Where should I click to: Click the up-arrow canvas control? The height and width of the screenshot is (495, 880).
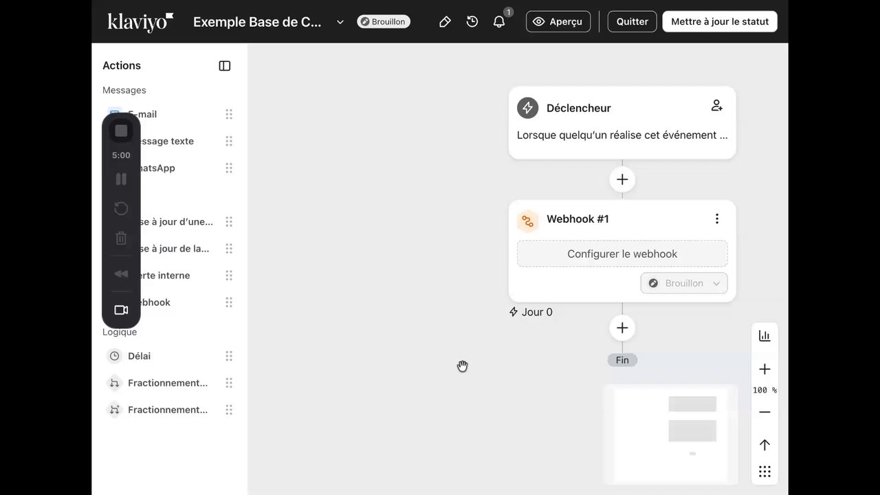764,445
